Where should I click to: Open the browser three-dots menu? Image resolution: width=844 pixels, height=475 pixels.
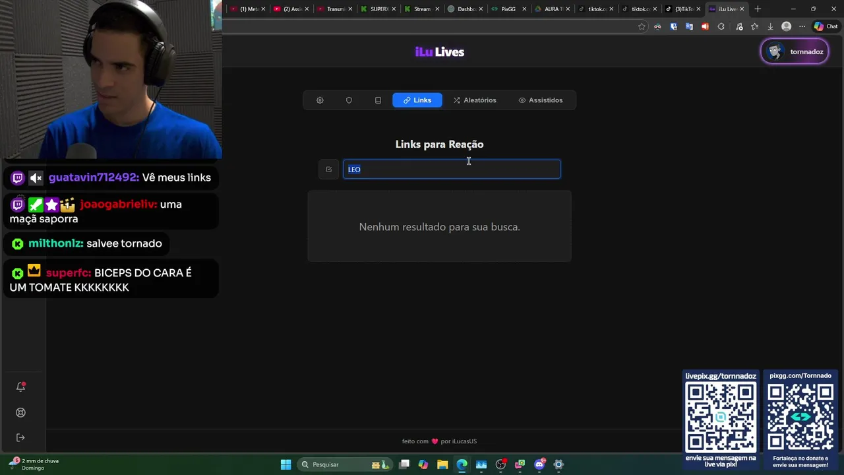802,26
